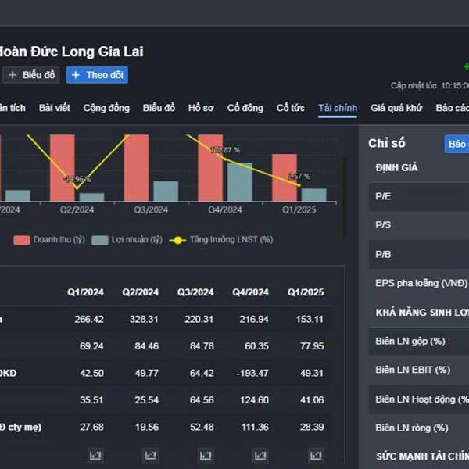Click the chart panel vertical scrollbar
This screenshot has width=469, height=469.
click(x=344, y=197)
